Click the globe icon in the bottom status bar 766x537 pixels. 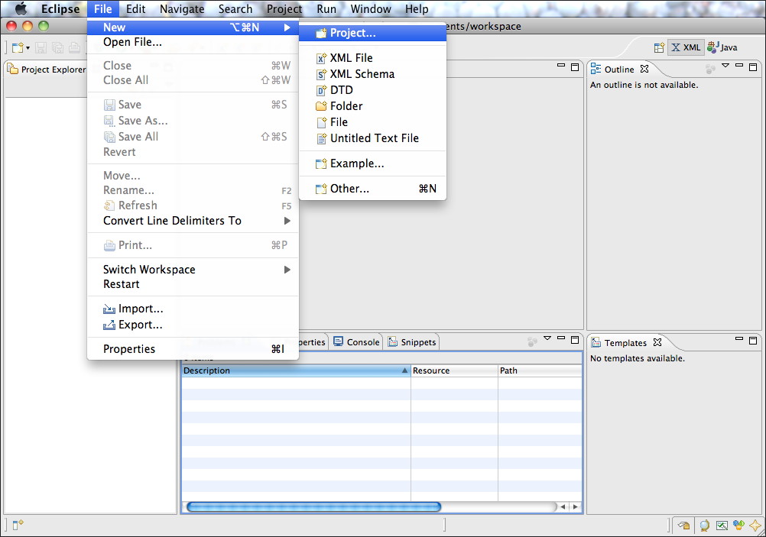coord(704,526)
